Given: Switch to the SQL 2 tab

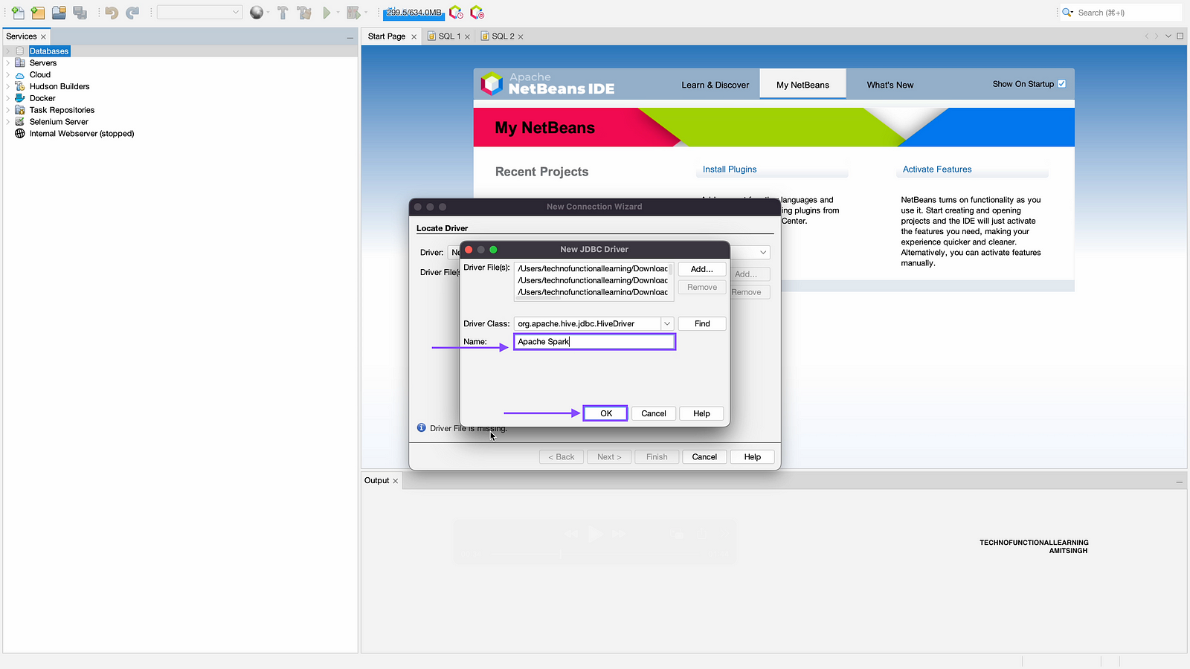Looking at the screenshot, I should pyautogui.click(x=502, y=36).
